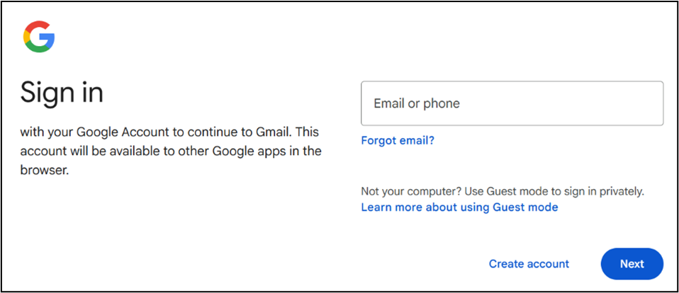Click the Google G logo
The image size is (679, 293).
[39, 36]
